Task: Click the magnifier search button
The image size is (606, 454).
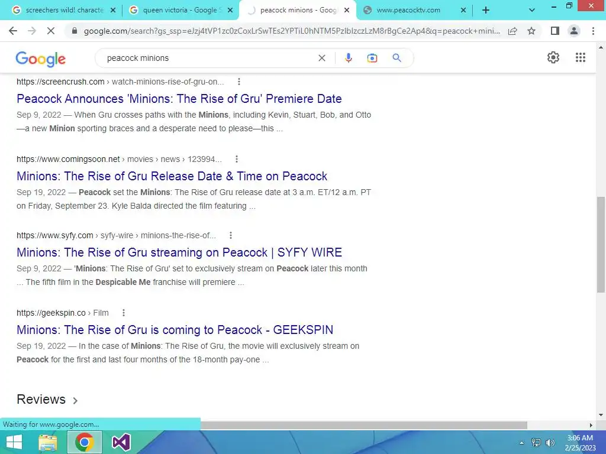Action: coord(397,58)
